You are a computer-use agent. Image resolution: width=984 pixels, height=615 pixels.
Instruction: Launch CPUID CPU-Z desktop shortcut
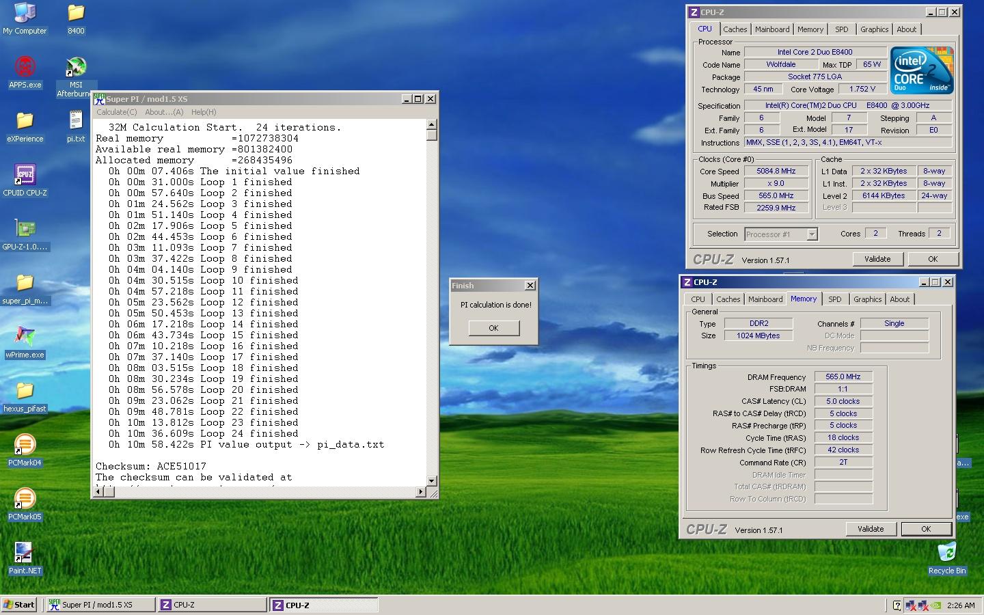[25, 180]
